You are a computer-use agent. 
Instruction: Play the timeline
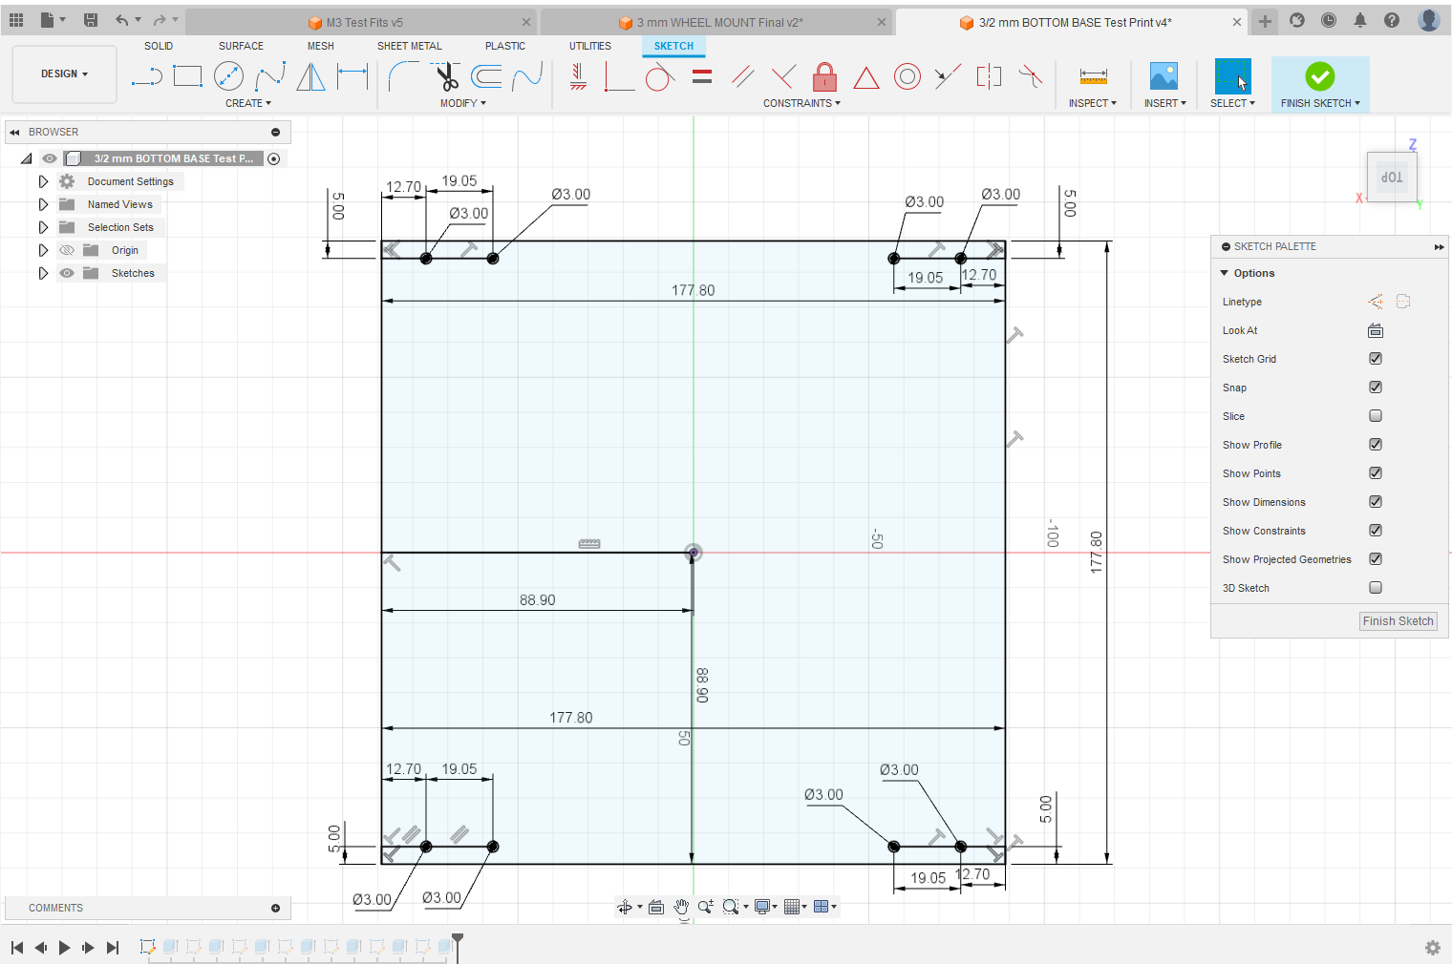(64, 948)
